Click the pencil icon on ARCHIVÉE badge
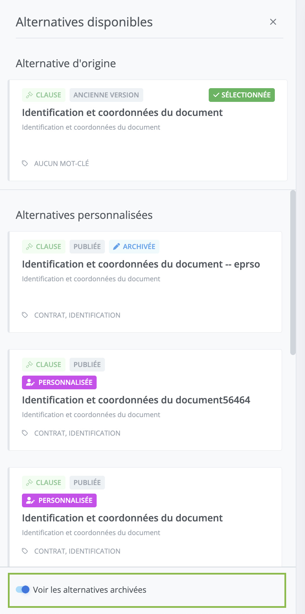The height and width of the screenshot is (614, 305). pos(117,247)
